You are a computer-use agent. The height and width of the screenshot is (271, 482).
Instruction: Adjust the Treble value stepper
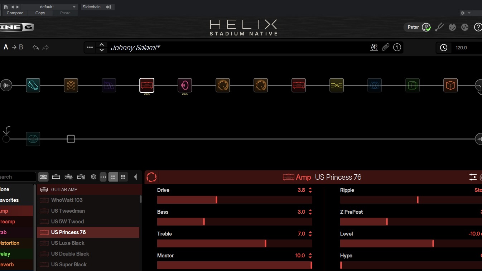pos(310,234)
